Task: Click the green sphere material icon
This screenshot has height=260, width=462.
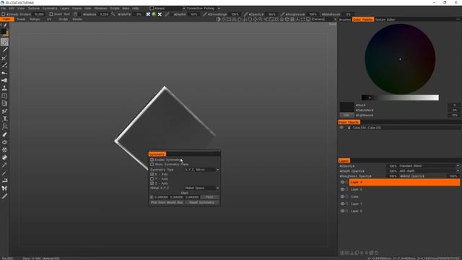Action: (x=154, y=14)
